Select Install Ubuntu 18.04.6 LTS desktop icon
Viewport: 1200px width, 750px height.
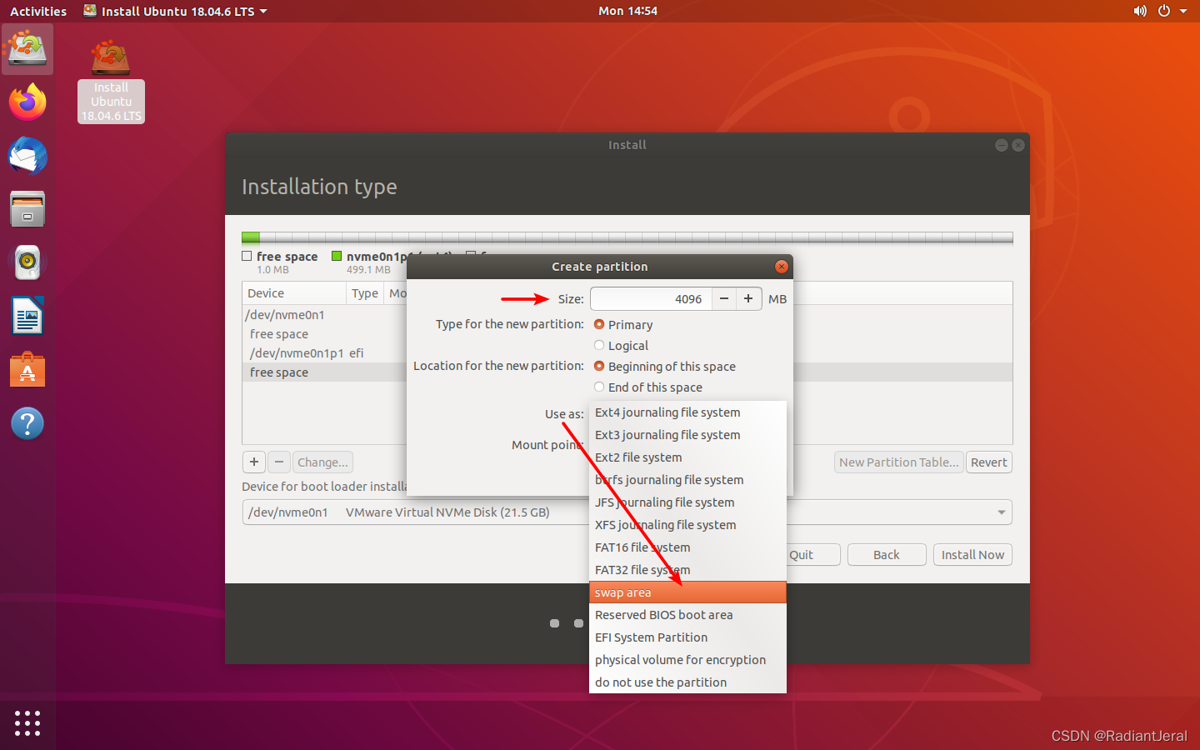(111, 81)
